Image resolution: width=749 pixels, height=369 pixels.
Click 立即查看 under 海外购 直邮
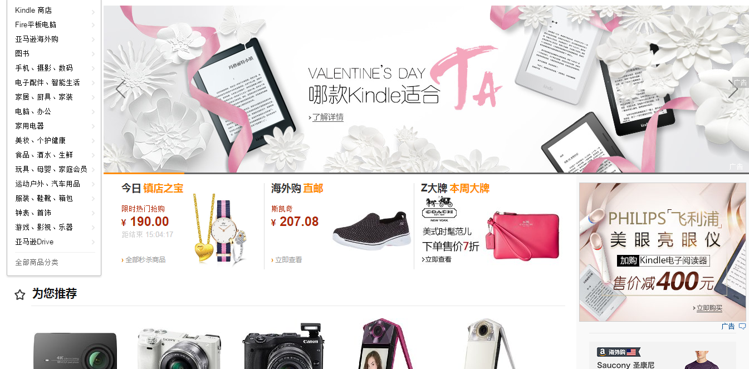point(287,260)
